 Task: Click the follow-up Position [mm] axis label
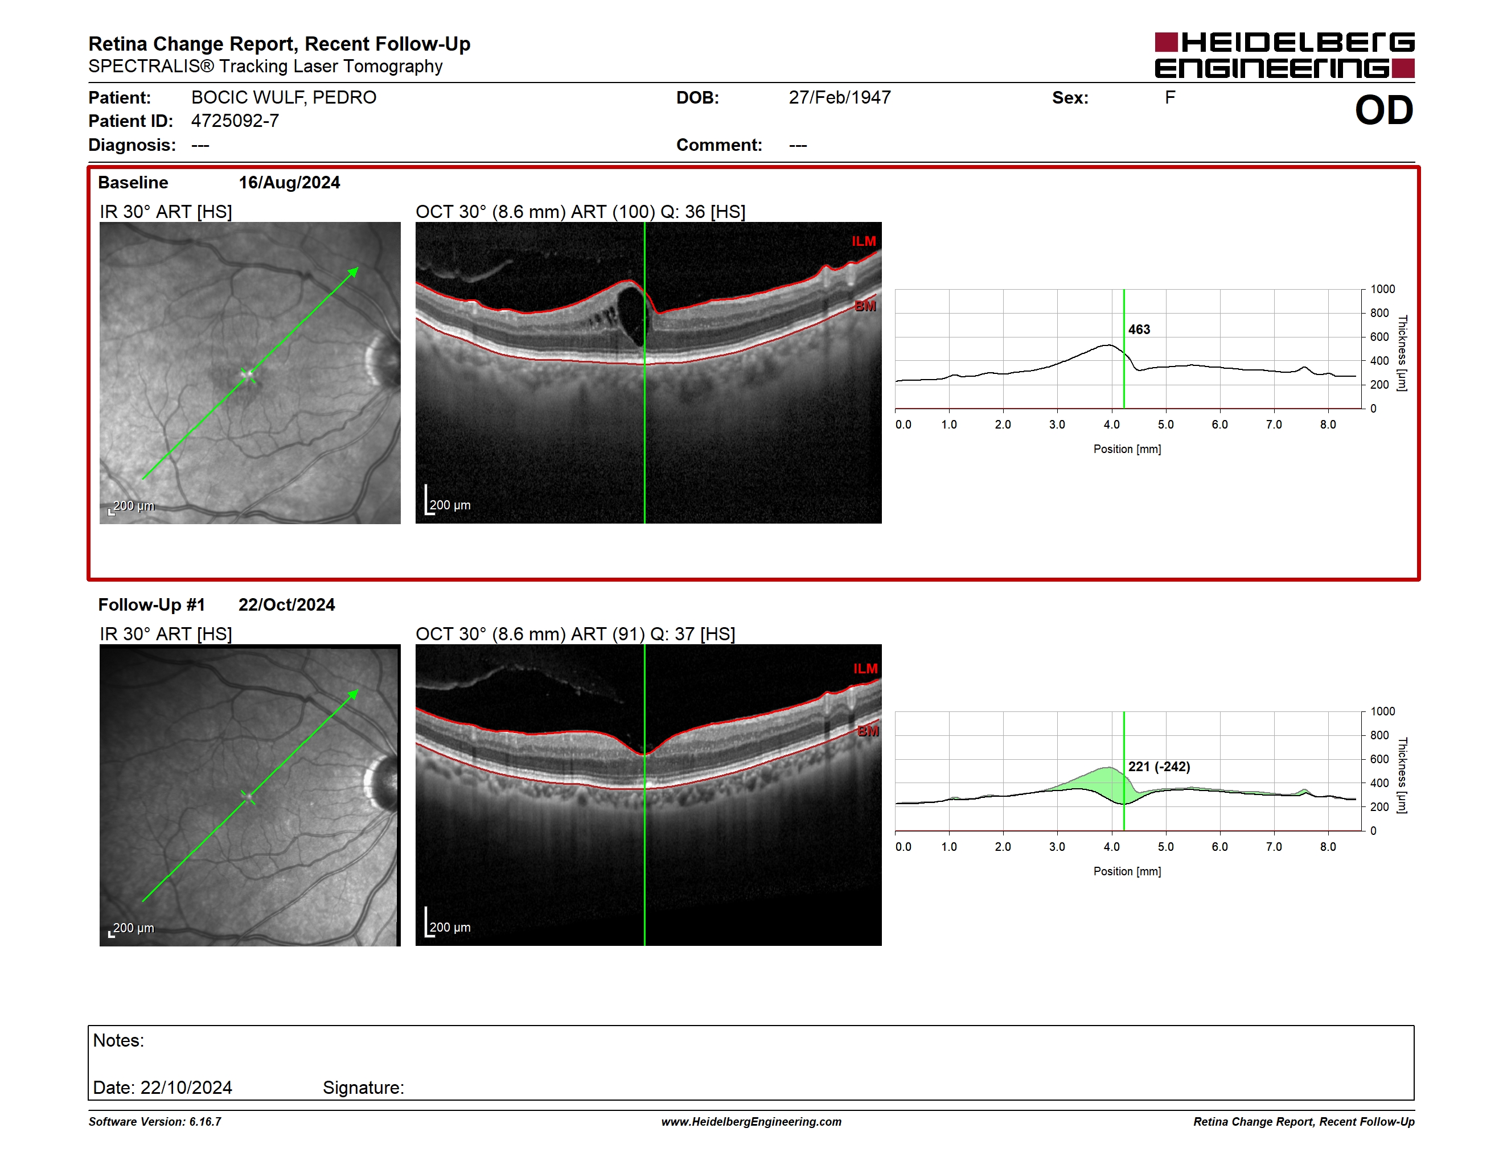pyautogui.click(x=1127, y=871)
